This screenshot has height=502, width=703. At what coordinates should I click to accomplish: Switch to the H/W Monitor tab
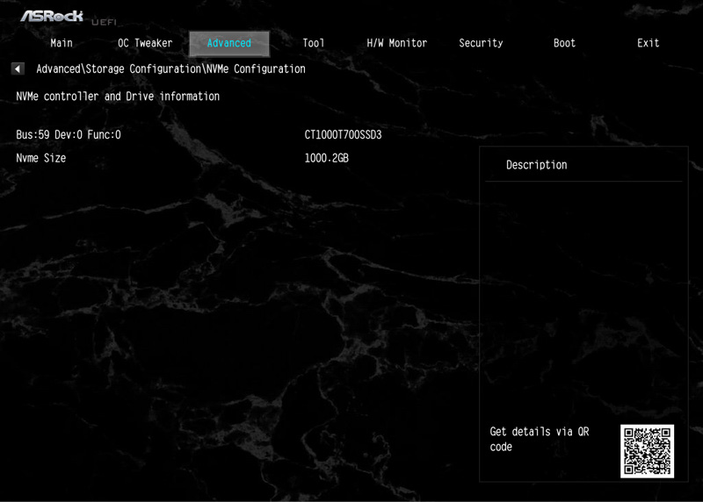[397, 43]
